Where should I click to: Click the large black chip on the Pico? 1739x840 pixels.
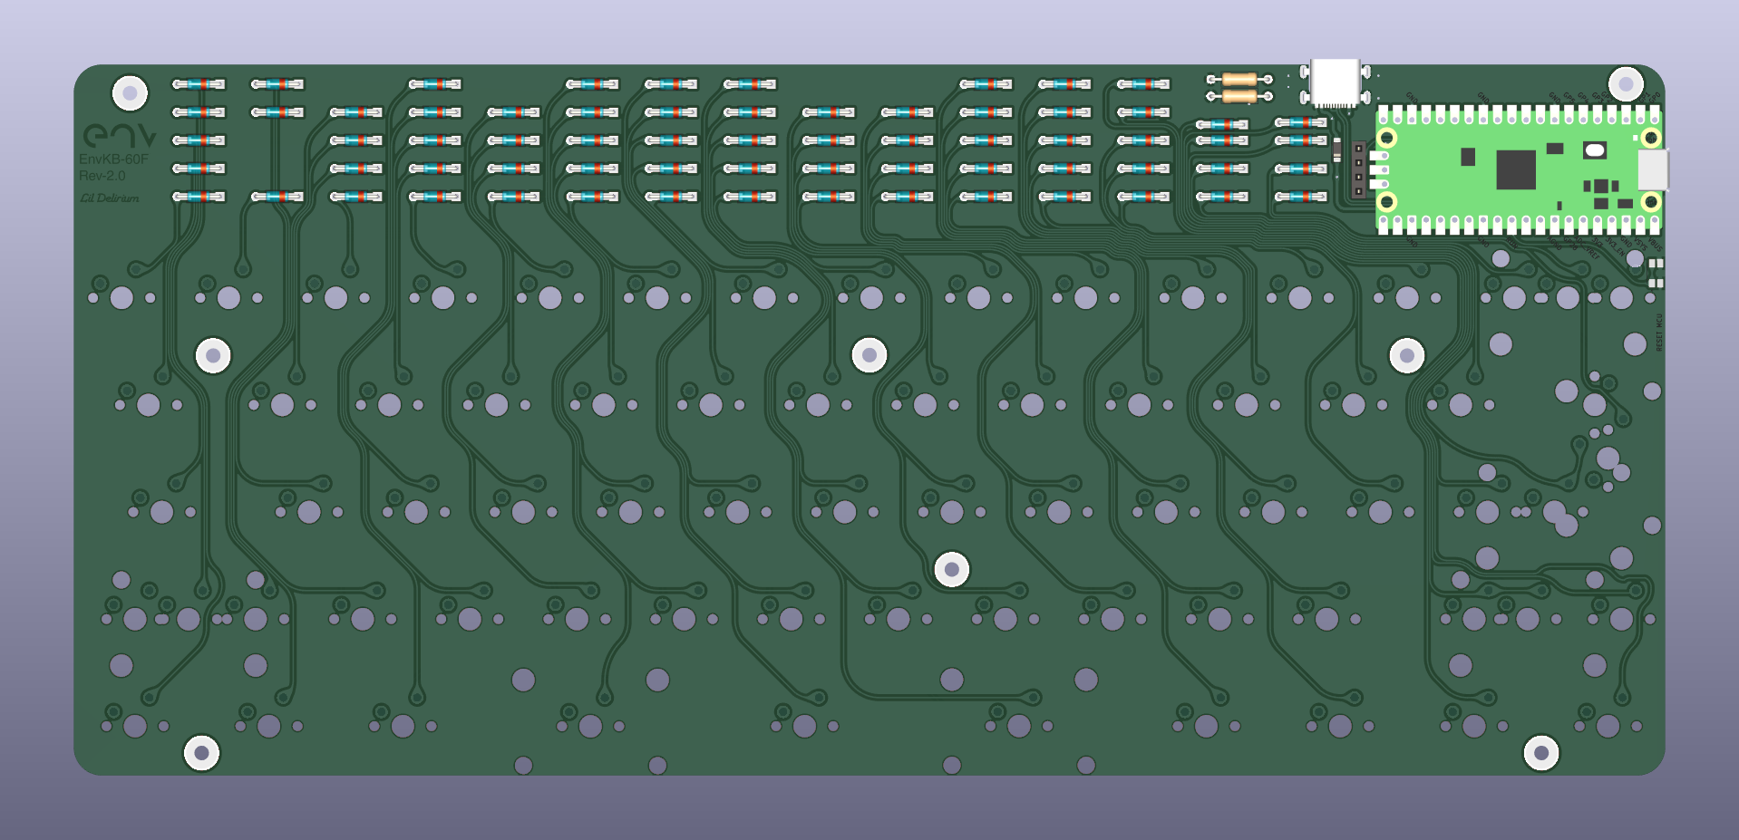click(1515, 169)
